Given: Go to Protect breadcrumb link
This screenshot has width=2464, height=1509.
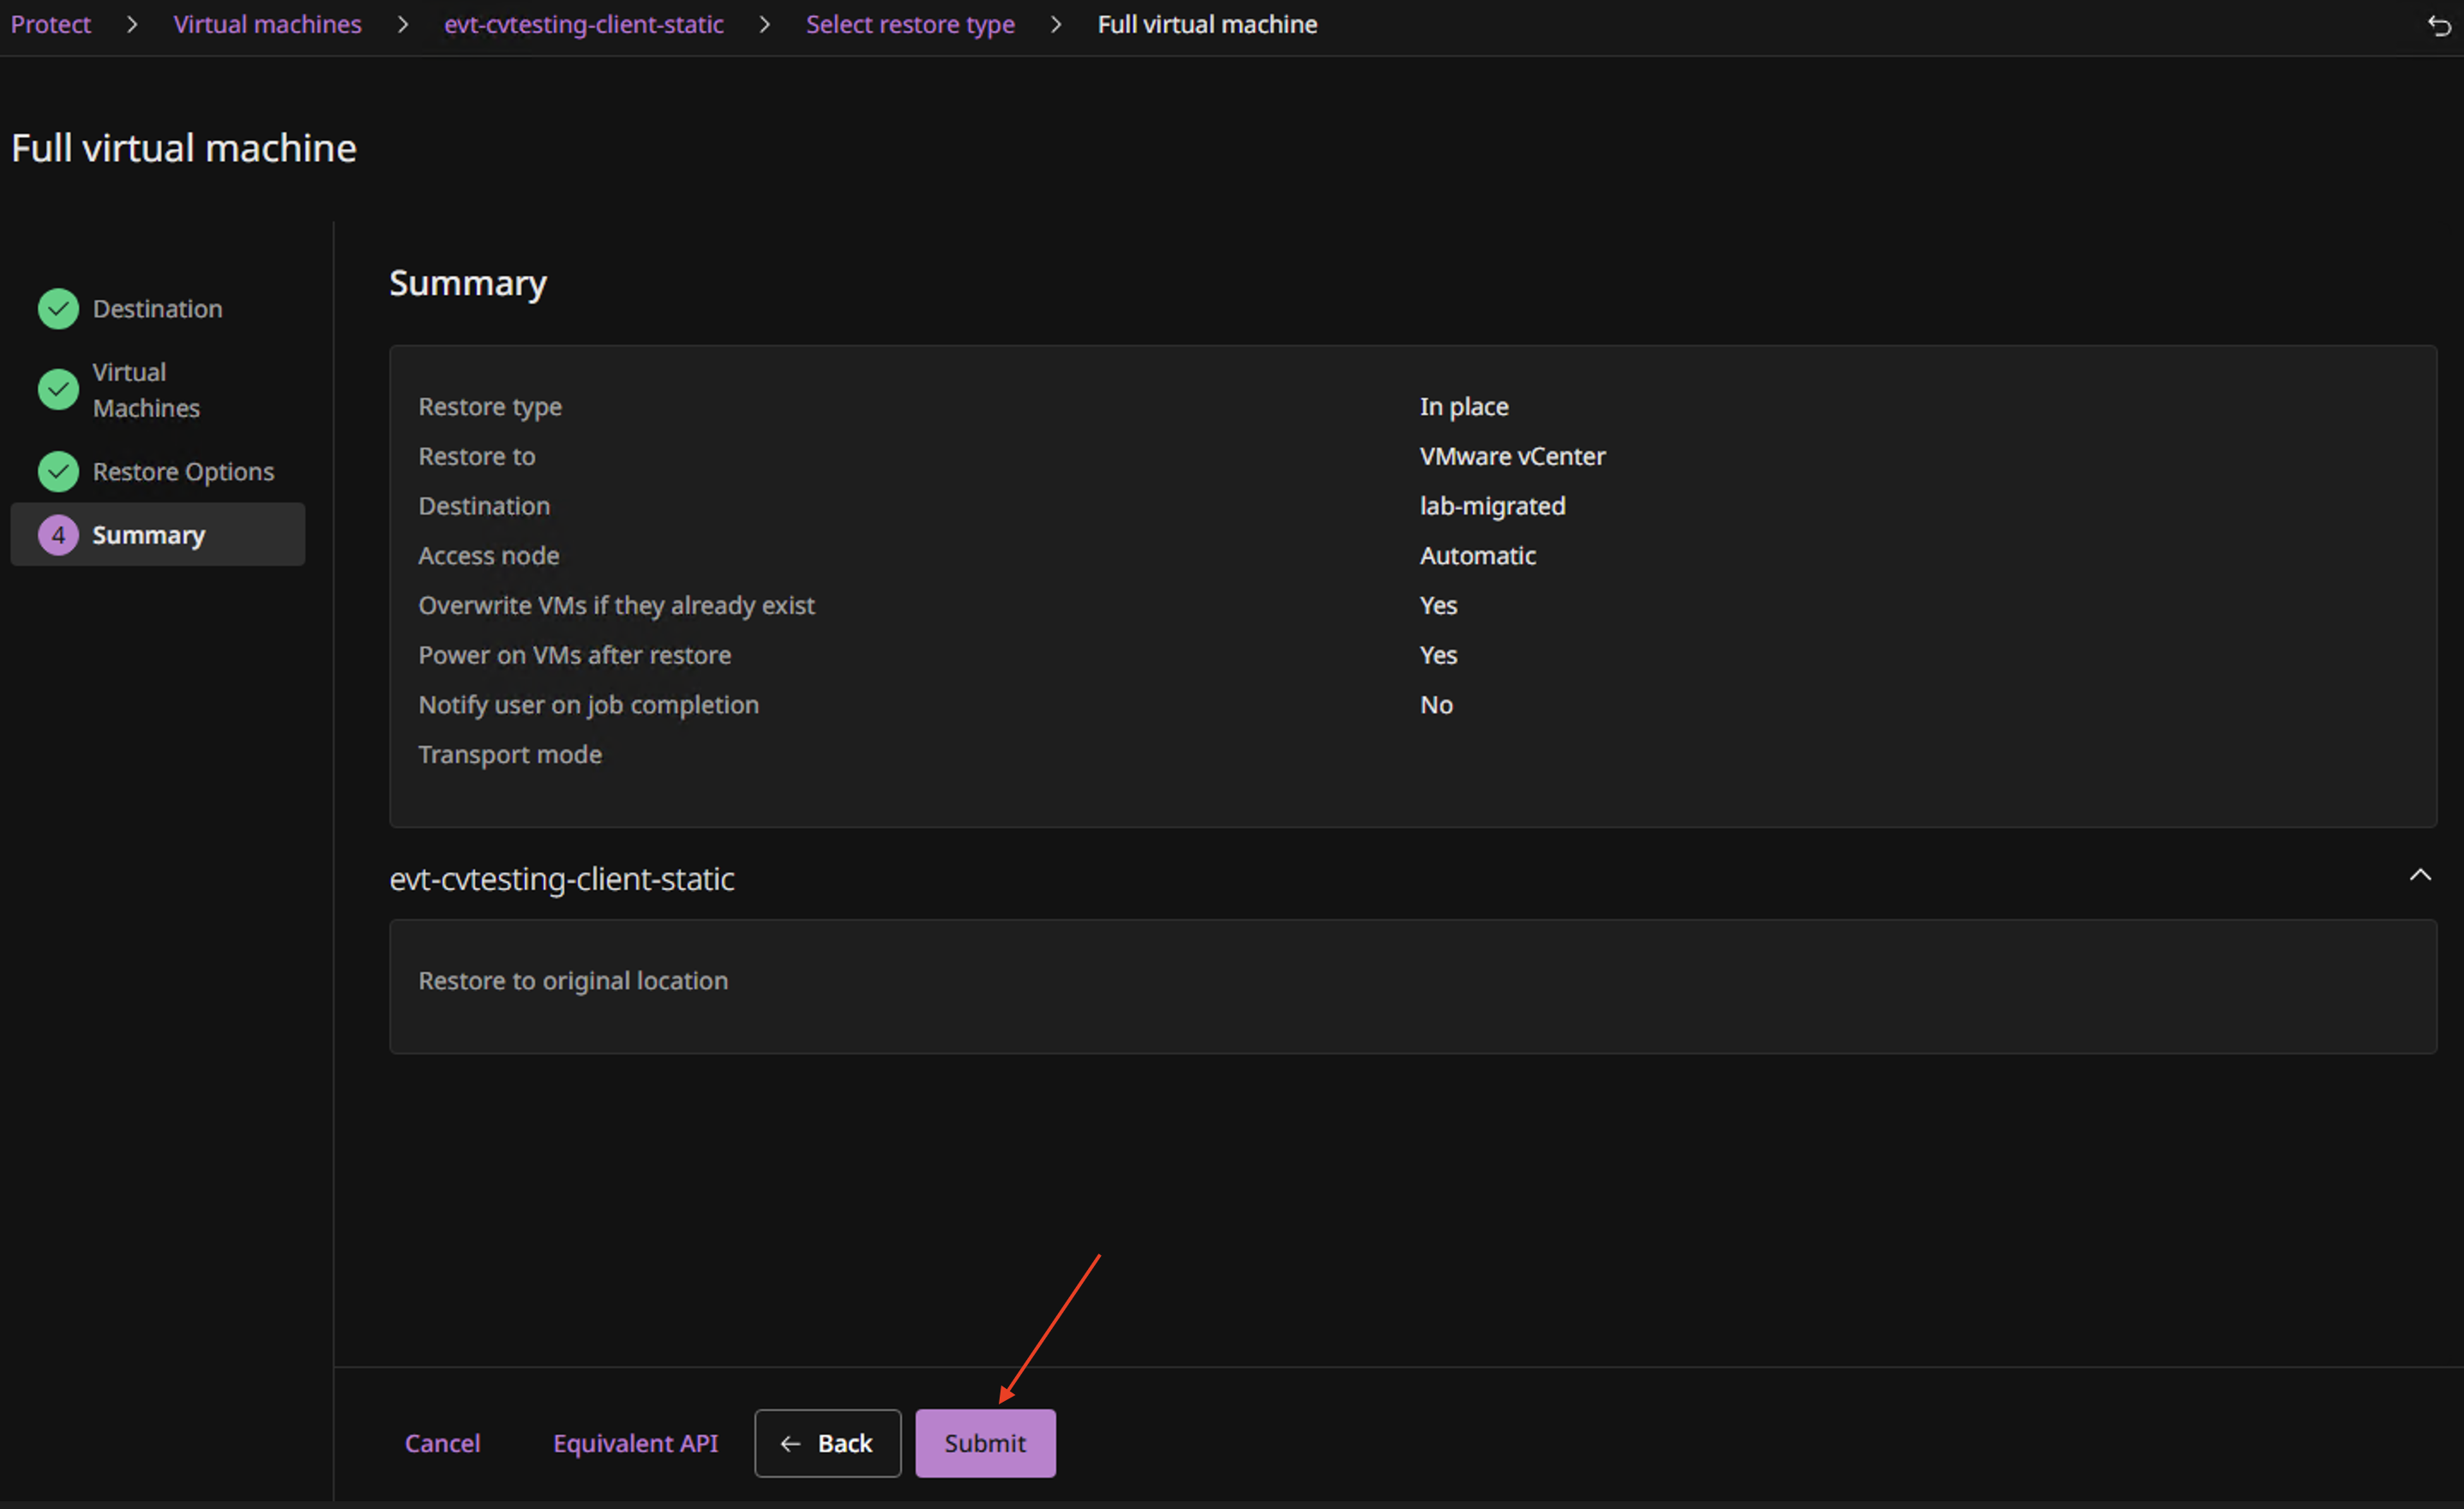Looking at the screenshot, I should tap(50, 24).
